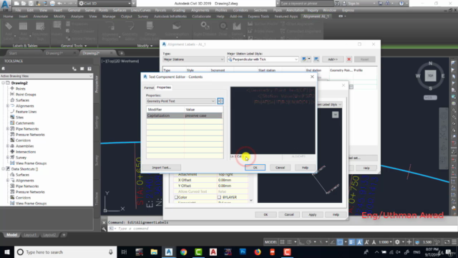458x258 pixels.
Task: Open the Corridors menu
Action: point(240,10)
